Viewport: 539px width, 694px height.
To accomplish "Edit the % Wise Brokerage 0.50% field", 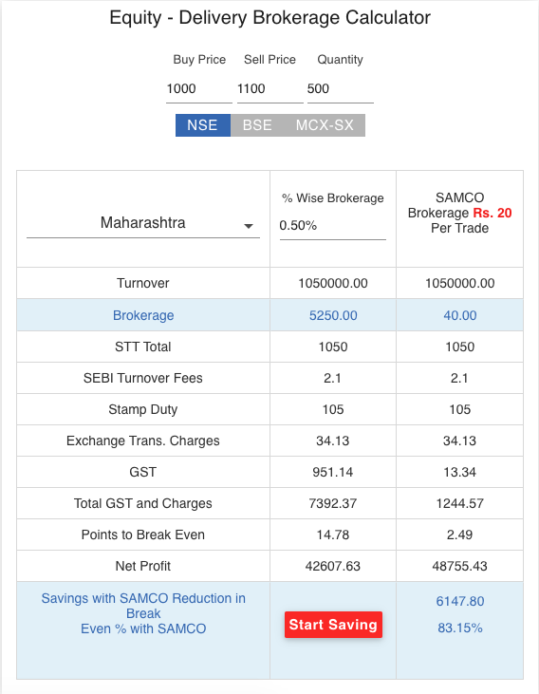I will click(x=333, y=226).
